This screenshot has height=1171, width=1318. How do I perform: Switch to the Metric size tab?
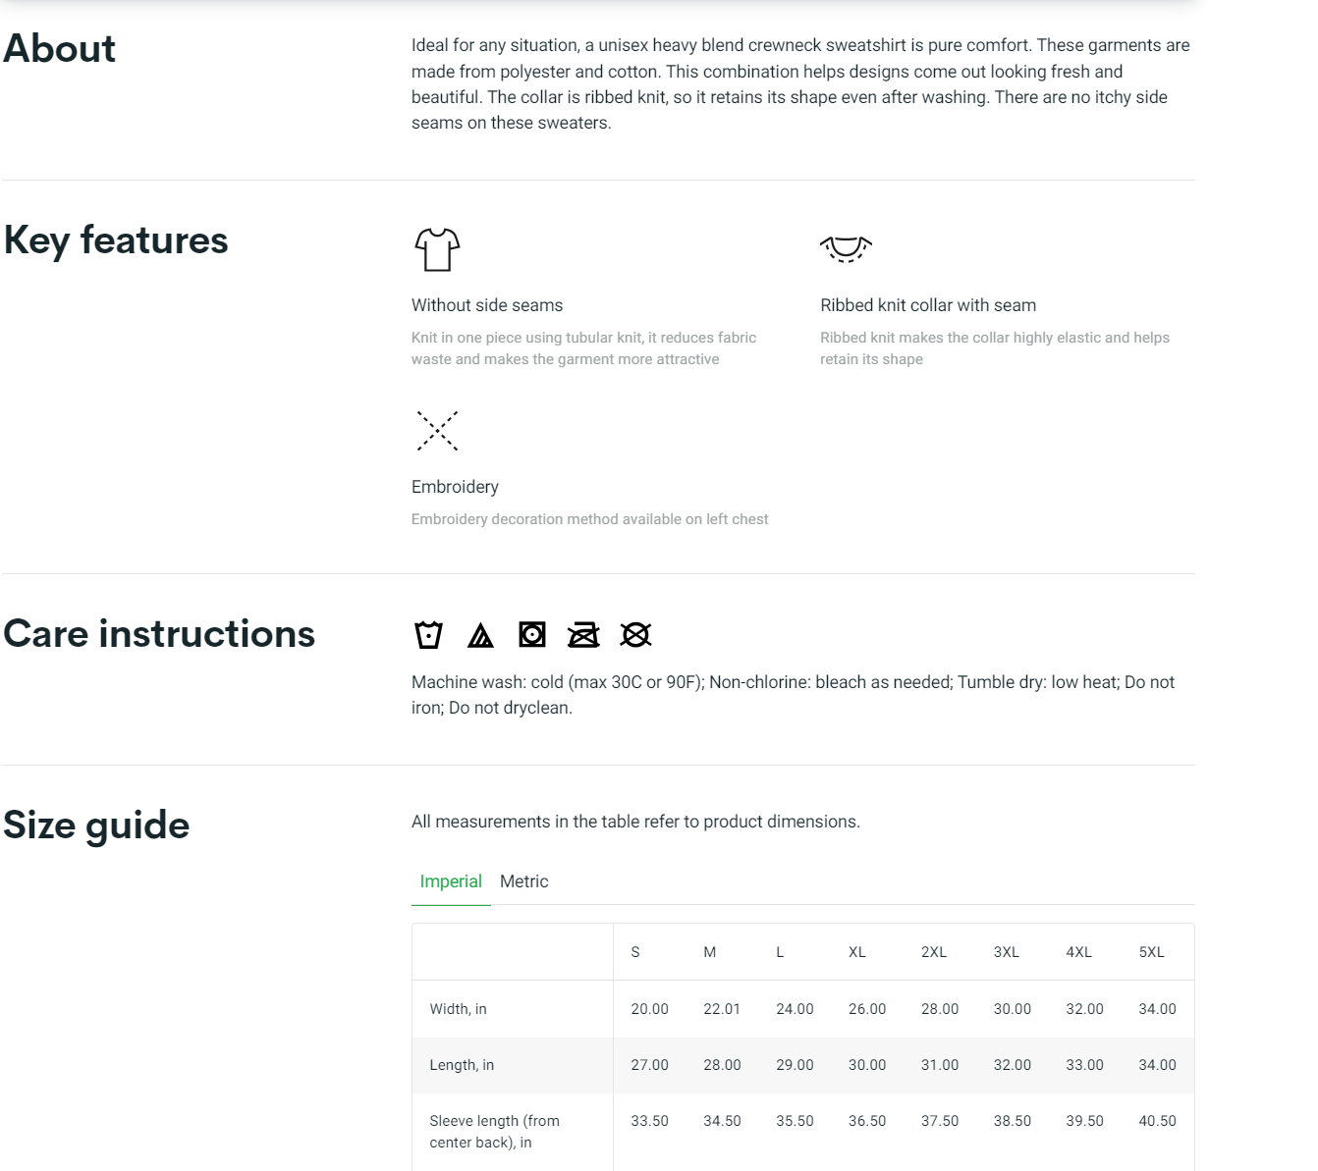[523, 881]
